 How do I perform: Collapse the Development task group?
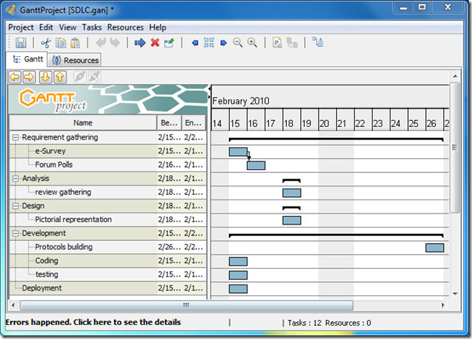(x=15, y=233)
